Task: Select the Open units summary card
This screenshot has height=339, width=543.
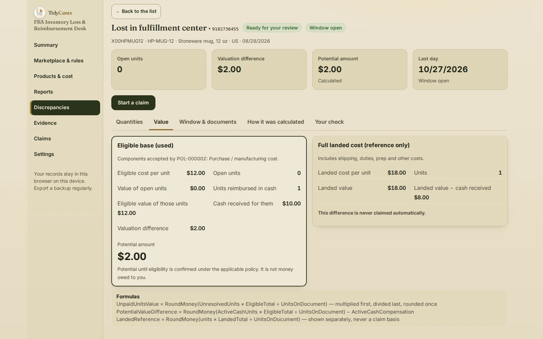Action: (159, 69)
